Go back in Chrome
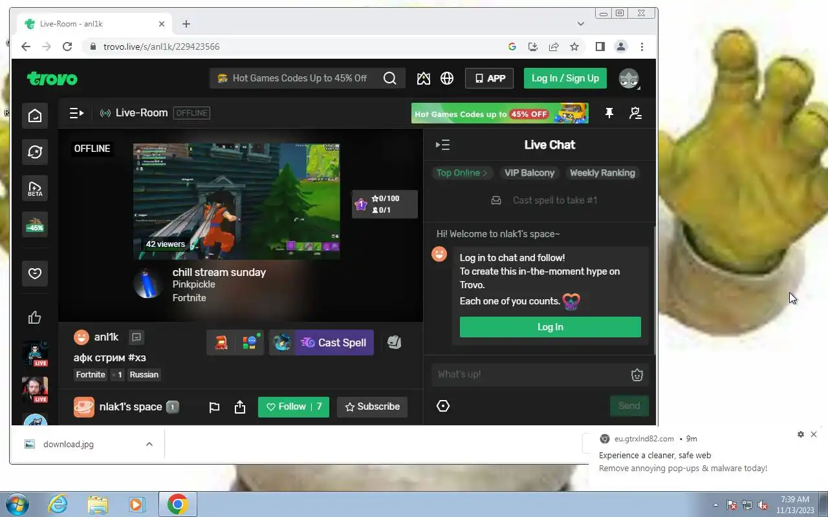Viewport: 828px width, 517px height. click(x=26, y=47)
